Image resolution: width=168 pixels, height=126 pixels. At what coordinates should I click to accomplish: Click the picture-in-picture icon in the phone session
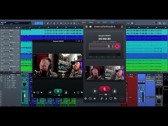[x=90, y=99]
